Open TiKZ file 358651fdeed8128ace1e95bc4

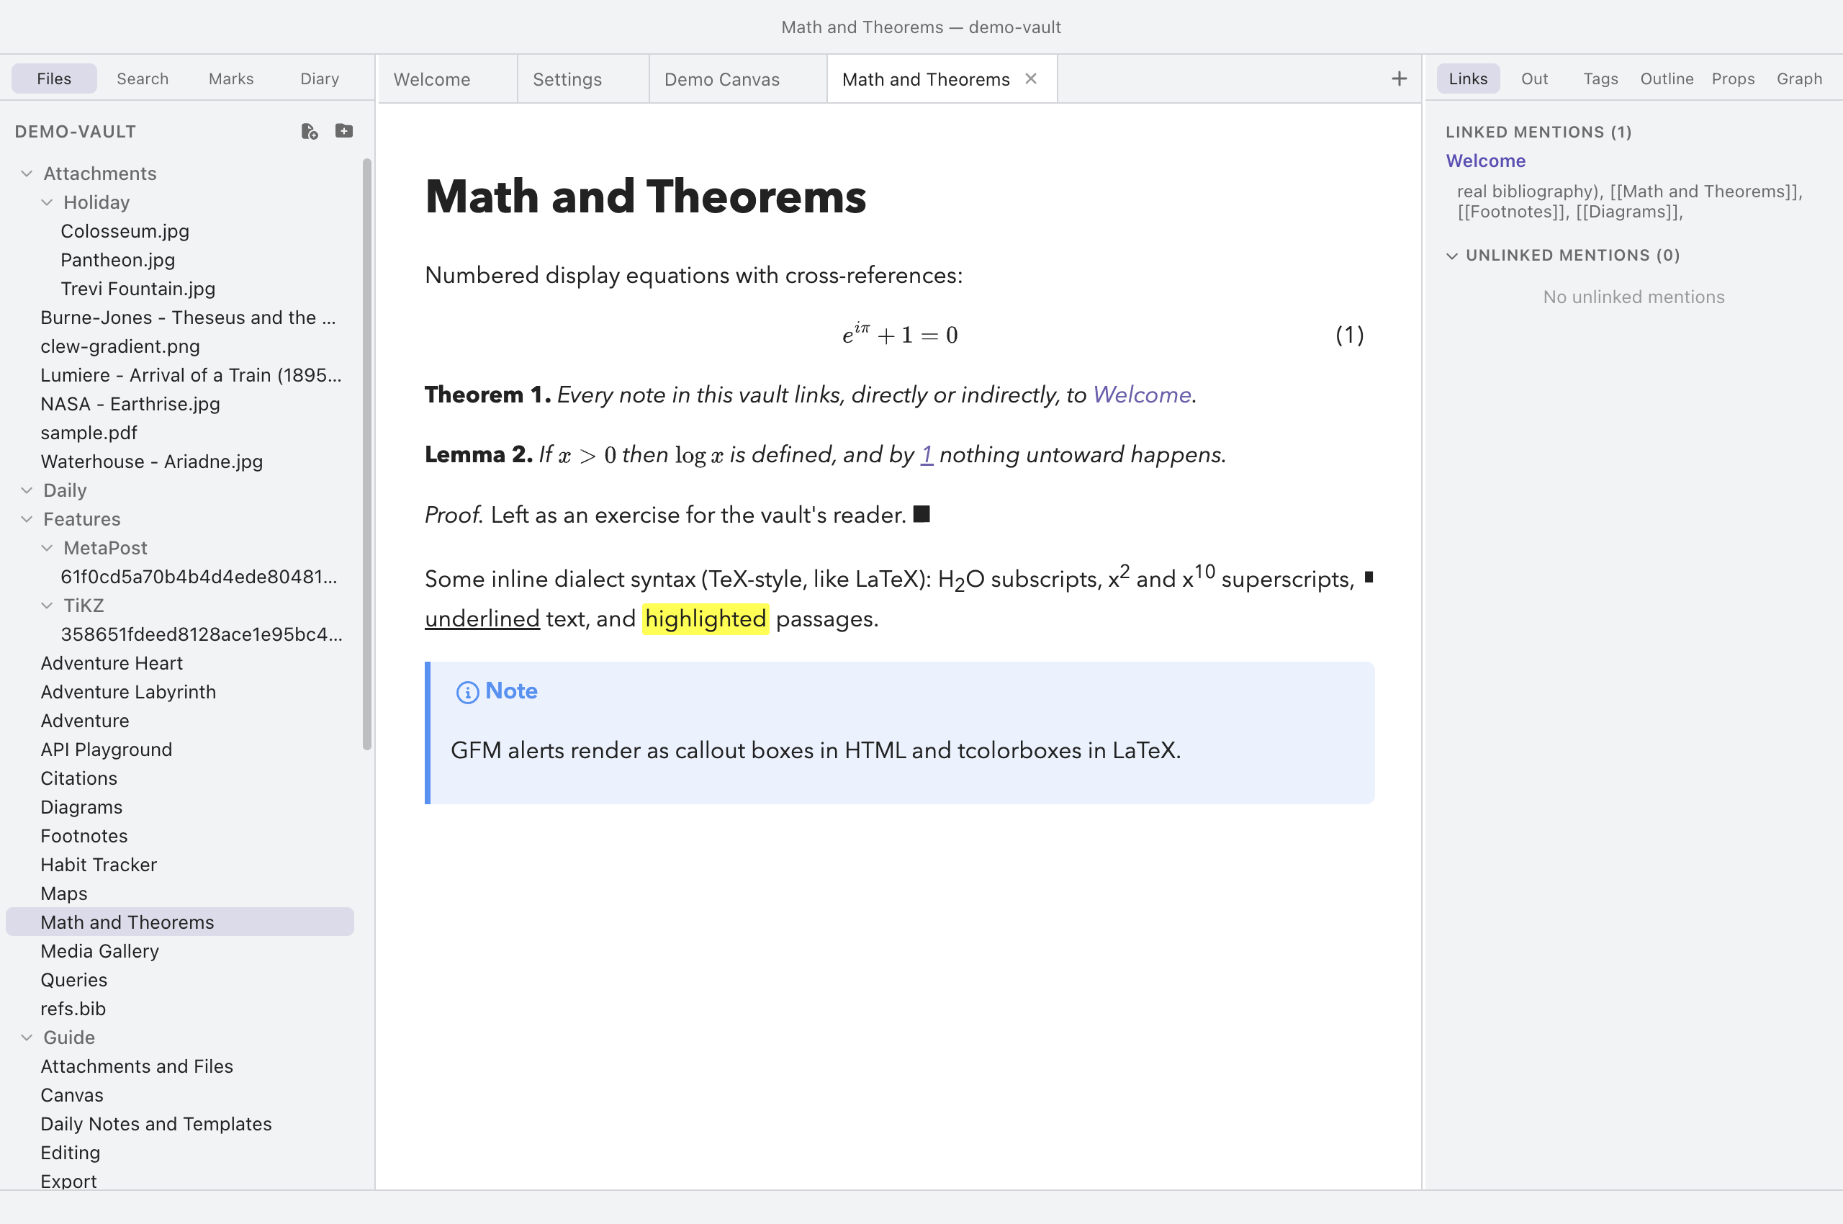tap(202, 634)
